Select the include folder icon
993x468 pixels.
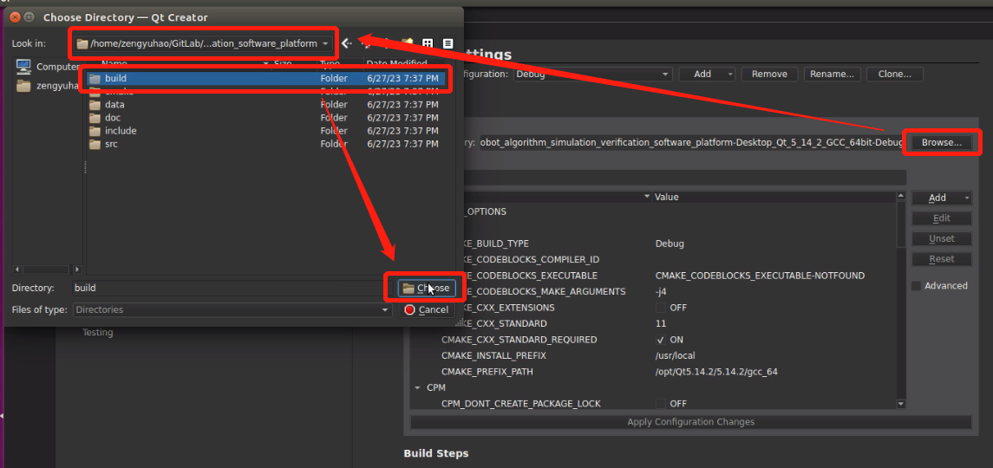click(x=95, y=131)
